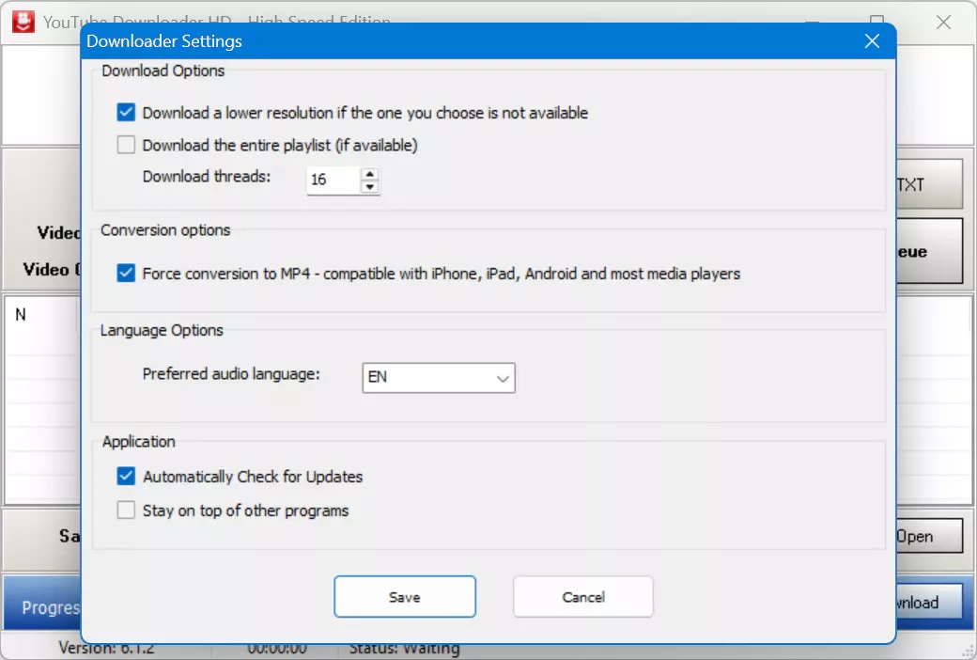Enable Stay on top of other programs
The height and width of the screenshot is (660, 977).
pyautogui.click(x=126, y=511)
